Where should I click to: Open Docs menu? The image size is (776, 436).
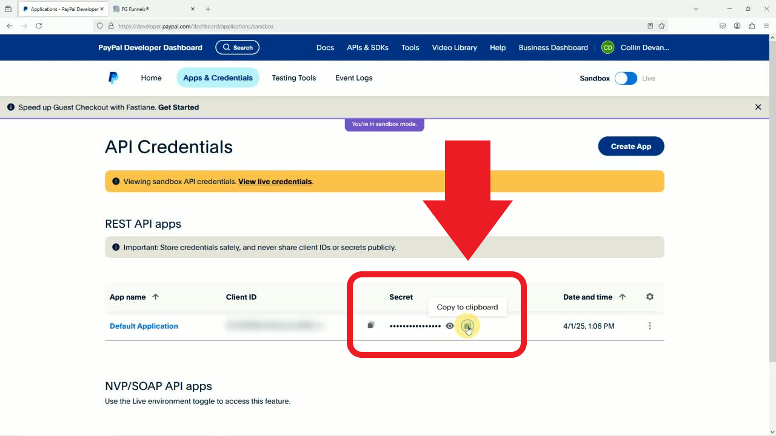325,47
